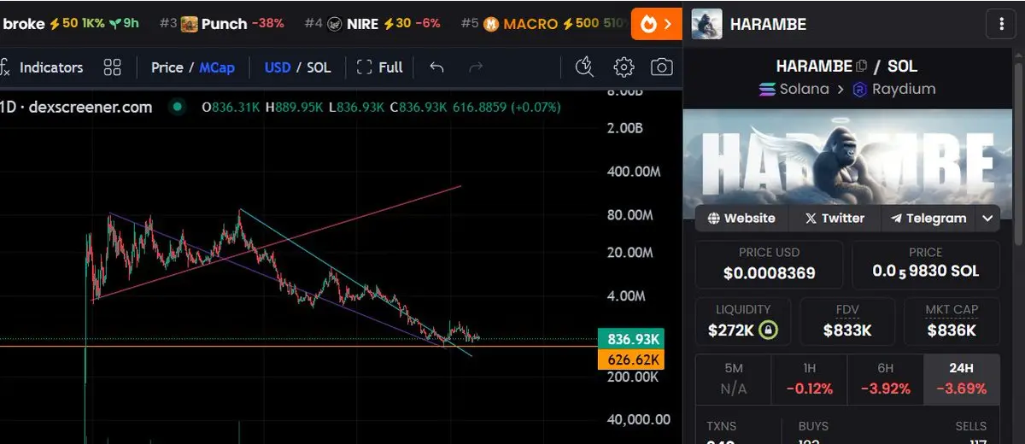The image size is (1025, 444).
Task: Click the orange trending flame button
Action: [x=657, y=24]
